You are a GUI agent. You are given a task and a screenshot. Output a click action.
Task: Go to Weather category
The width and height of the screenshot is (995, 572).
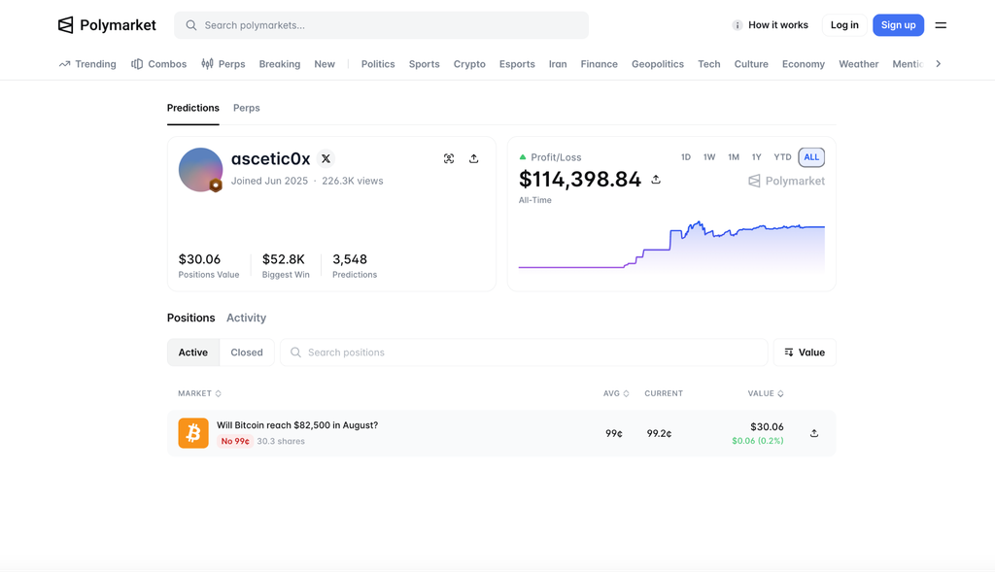coord(859,64)
